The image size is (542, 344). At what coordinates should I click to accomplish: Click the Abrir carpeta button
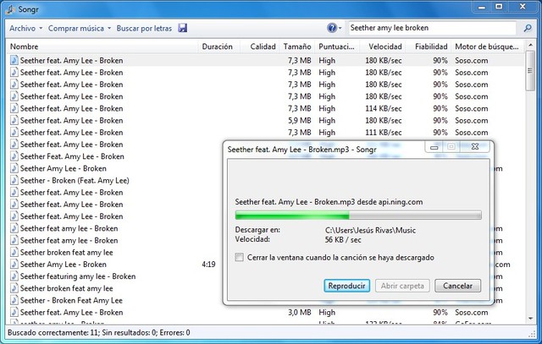click(402, 286)
